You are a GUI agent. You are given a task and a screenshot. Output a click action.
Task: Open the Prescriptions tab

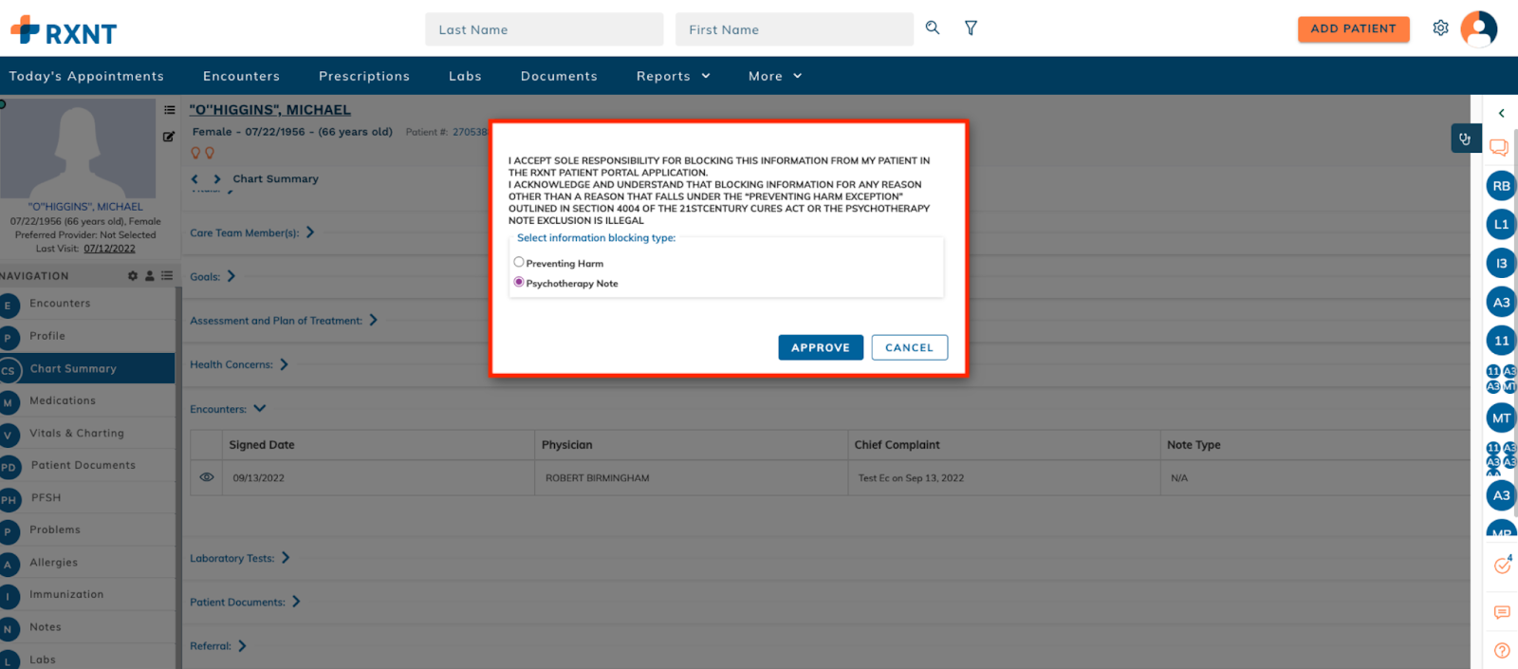(364, 76)
